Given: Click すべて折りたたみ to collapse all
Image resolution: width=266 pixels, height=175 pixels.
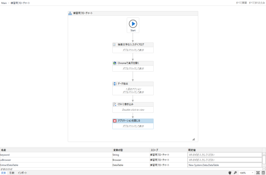Looking at the screenshot, I should (257, 3).
